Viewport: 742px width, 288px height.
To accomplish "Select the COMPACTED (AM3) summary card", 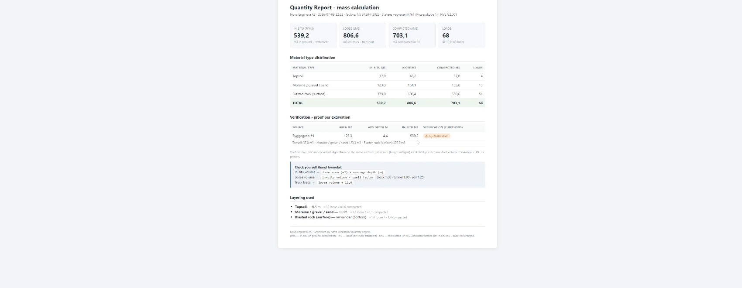I will 412,35.
